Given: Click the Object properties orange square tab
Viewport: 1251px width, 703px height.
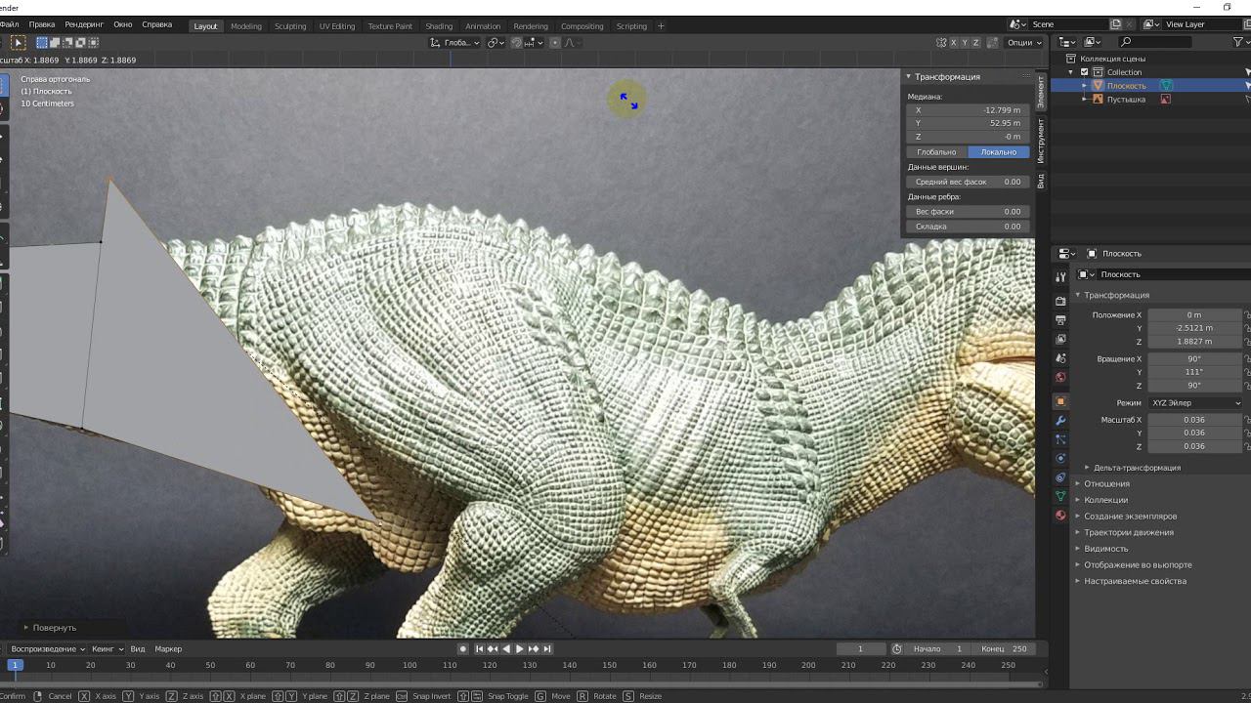Looking at the screenshot, I should coord(1060,401).
